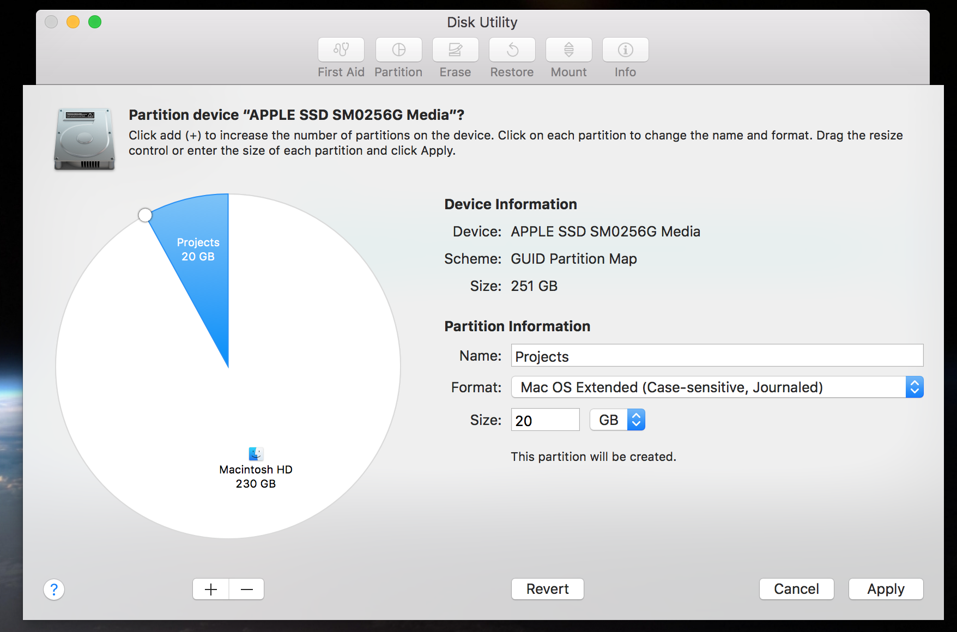Click the "Device Information" heading
Image resolution: width=957 pixels, height=632 pixels.
[511, 204]
